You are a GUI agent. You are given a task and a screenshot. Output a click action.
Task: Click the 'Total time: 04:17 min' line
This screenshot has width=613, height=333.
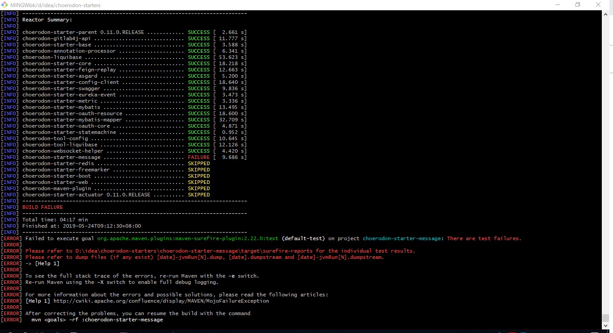click(55, 220)
